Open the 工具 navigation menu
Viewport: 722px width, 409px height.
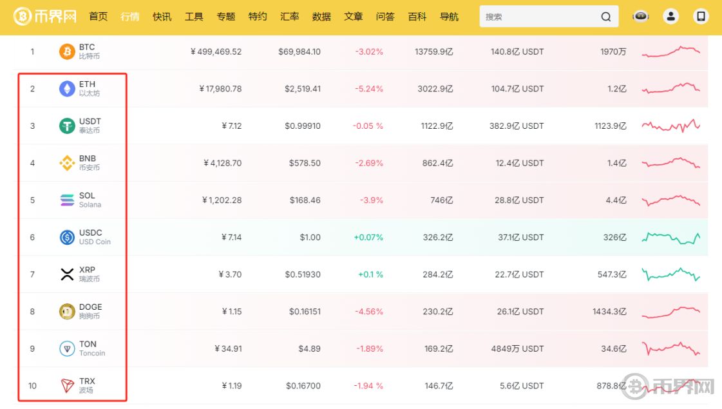[194, 17]
